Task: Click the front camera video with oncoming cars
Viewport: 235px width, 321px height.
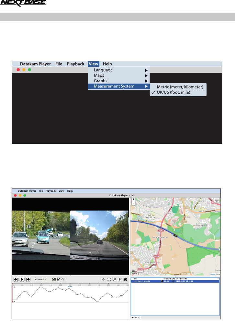Action: click(41, 235)
